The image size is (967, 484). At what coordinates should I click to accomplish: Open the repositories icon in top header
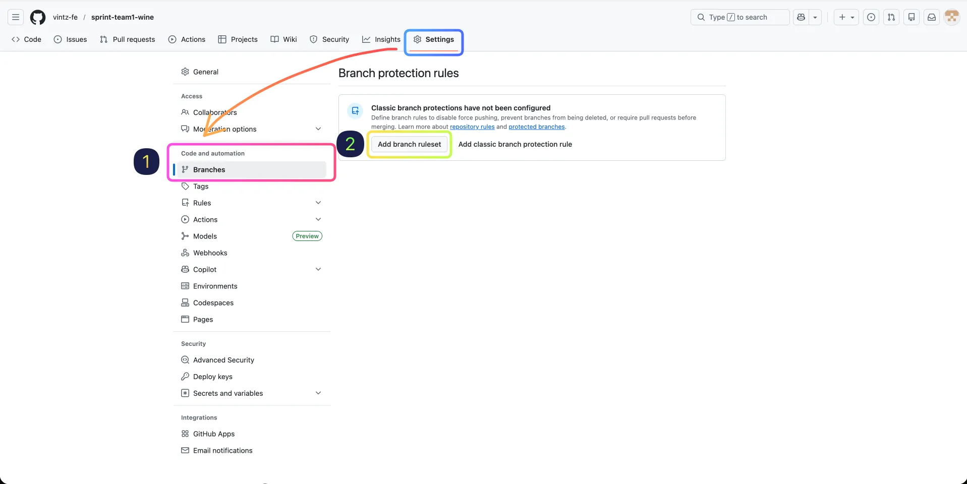[912, 17]
